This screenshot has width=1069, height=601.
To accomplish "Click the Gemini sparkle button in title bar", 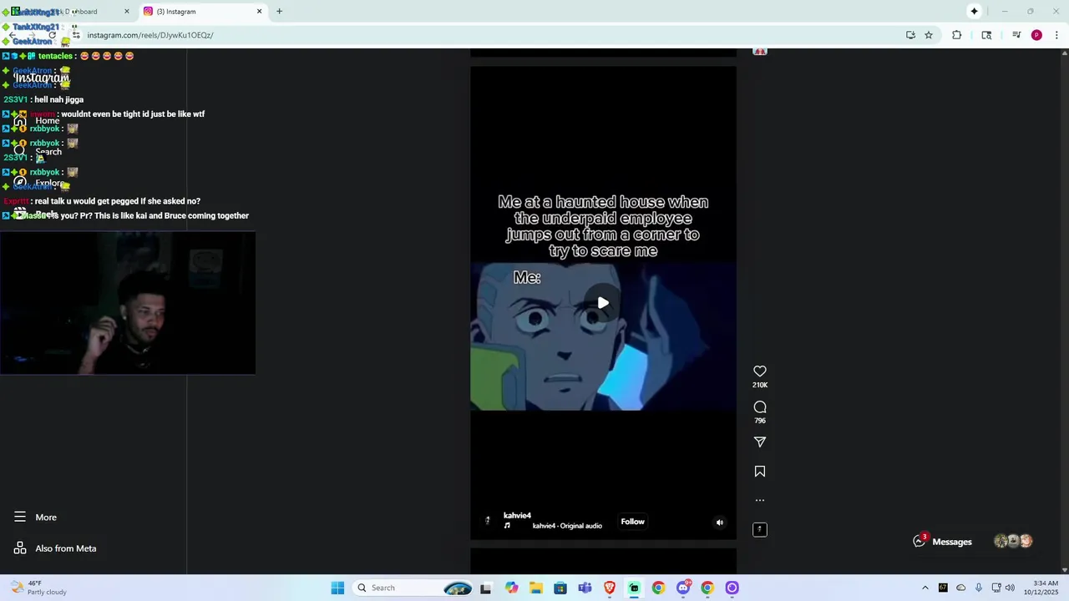I will tap(974, 12).
